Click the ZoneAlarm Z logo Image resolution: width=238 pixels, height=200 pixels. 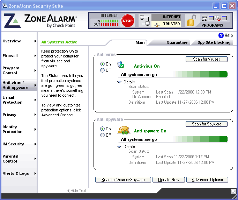click(12, 21)
